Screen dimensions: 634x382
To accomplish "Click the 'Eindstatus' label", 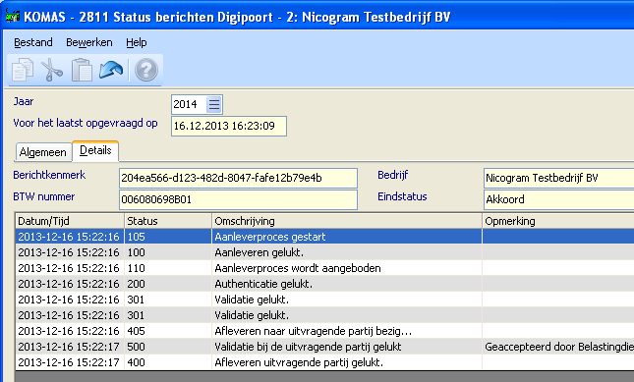I will [x=402, y=196].
